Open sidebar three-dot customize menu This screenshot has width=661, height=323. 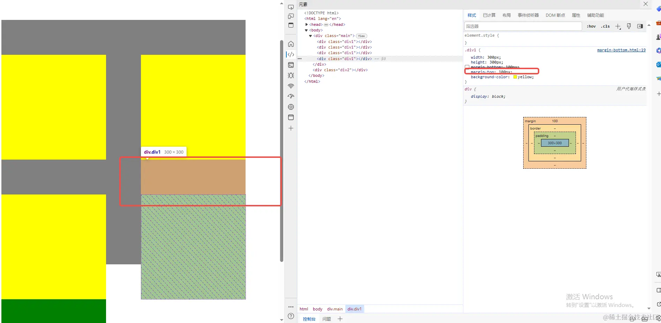[291, 307]
